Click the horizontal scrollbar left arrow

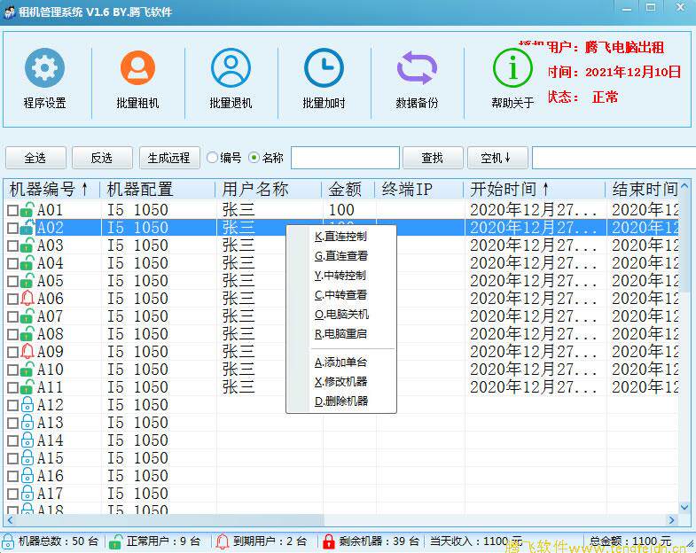click(x=10, y=519)
